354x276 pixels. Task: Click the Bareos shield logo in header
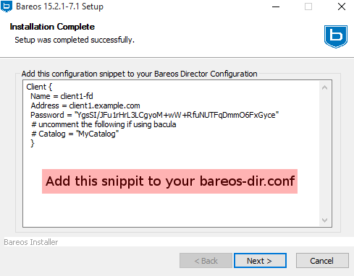click(x=336, y=37)
